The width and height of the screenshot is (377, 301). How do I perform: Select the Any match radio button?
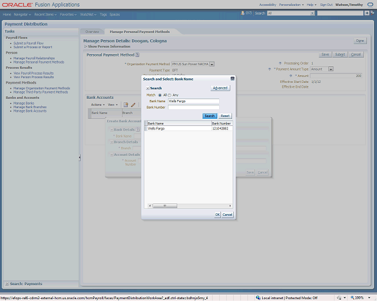[170, 95]
